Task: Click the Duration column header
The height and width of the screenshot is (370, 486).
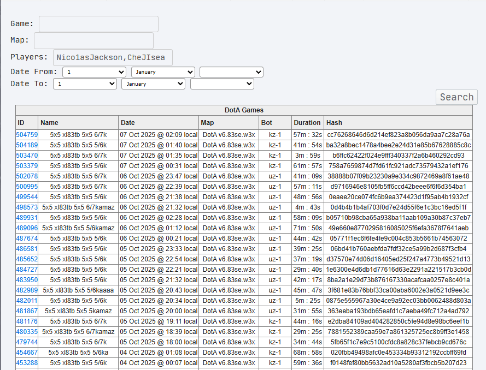Action: (x=308, y=123)
